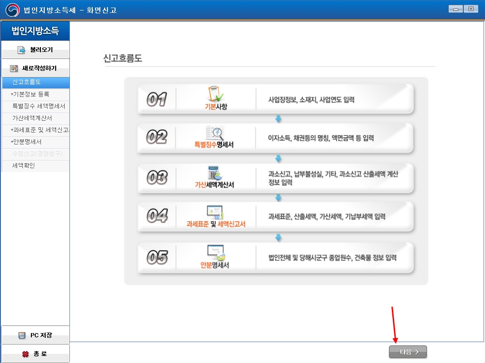The image size is (485, 363).
Task: Click the 다음 next button
Action: click(x=407, y=352)
